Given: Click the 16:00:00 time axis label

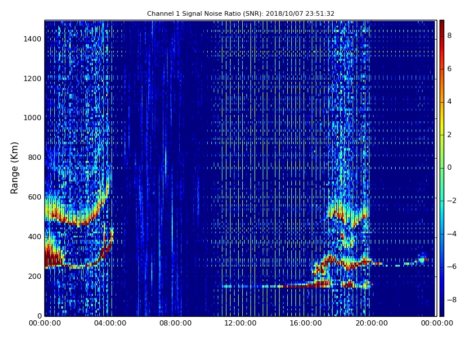Looking at the screenshot, I should (305, 323).
